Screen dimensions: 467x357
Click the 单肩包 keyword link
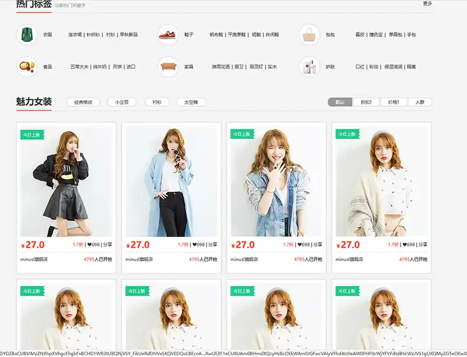tap(396, 34)
